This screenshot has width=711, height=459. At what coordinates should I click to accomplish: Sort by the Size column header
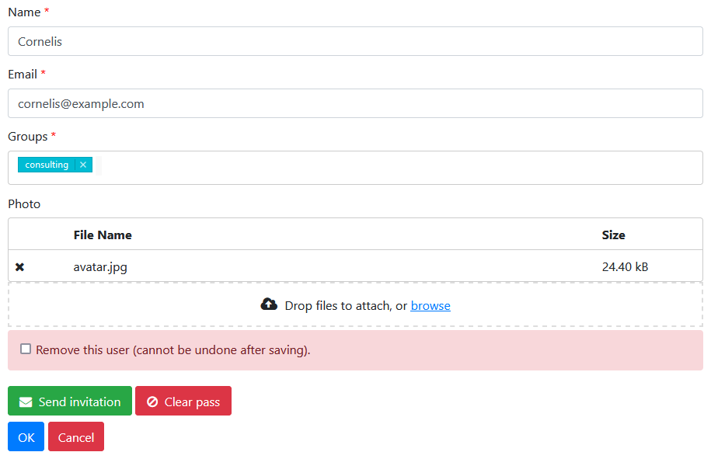pos(613,235)
